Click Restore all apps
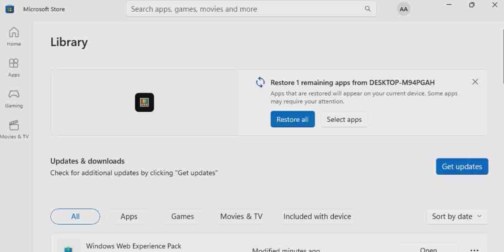This screenshot has width=504, height=252. [292, 119]
